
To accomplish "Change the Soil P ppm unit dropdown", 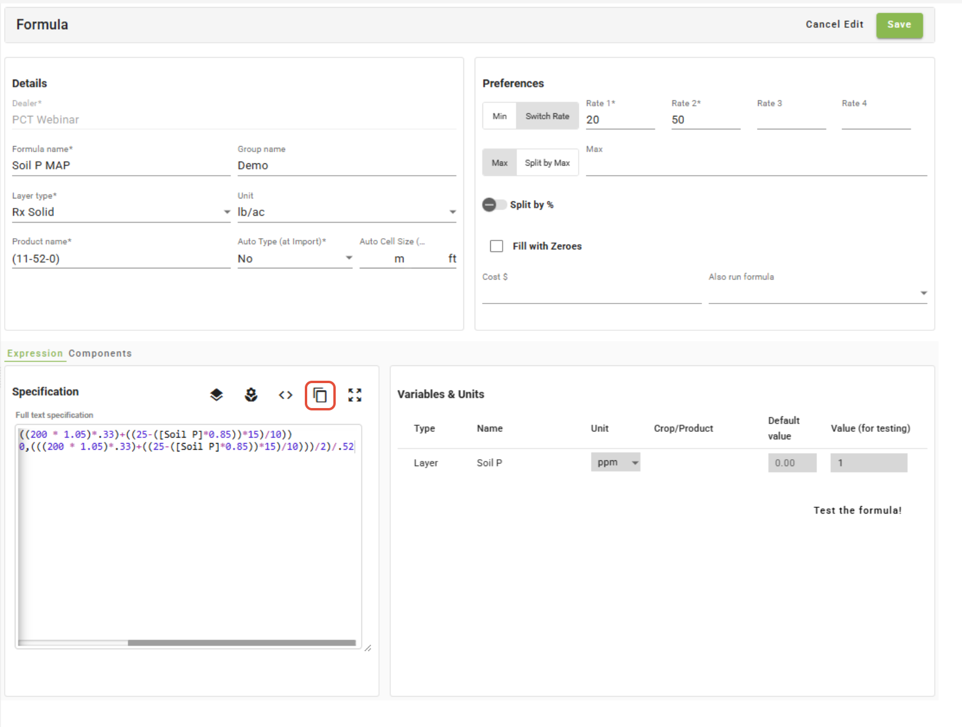I will click(x=615, y=463).
